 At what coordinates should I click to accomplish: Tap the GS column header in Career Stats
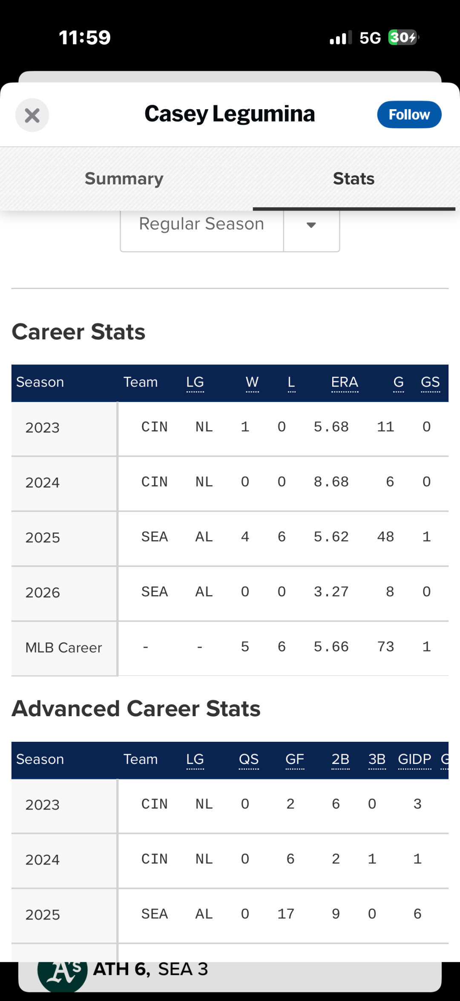tap(430, 382)
